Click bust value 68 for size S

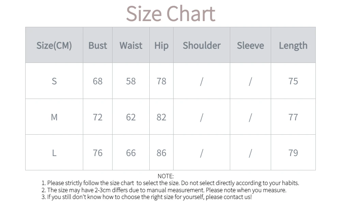(x=98, y=81)
